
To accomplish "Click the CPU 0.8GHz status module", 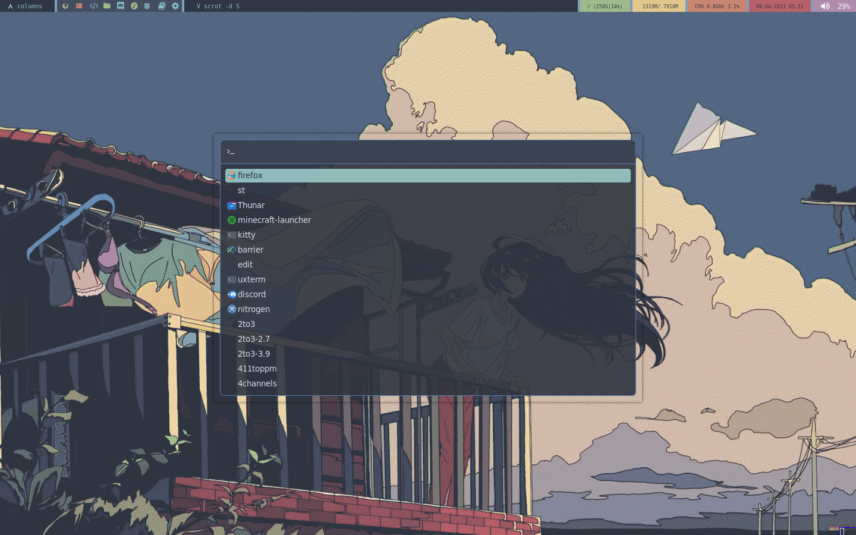I will 717,6.
